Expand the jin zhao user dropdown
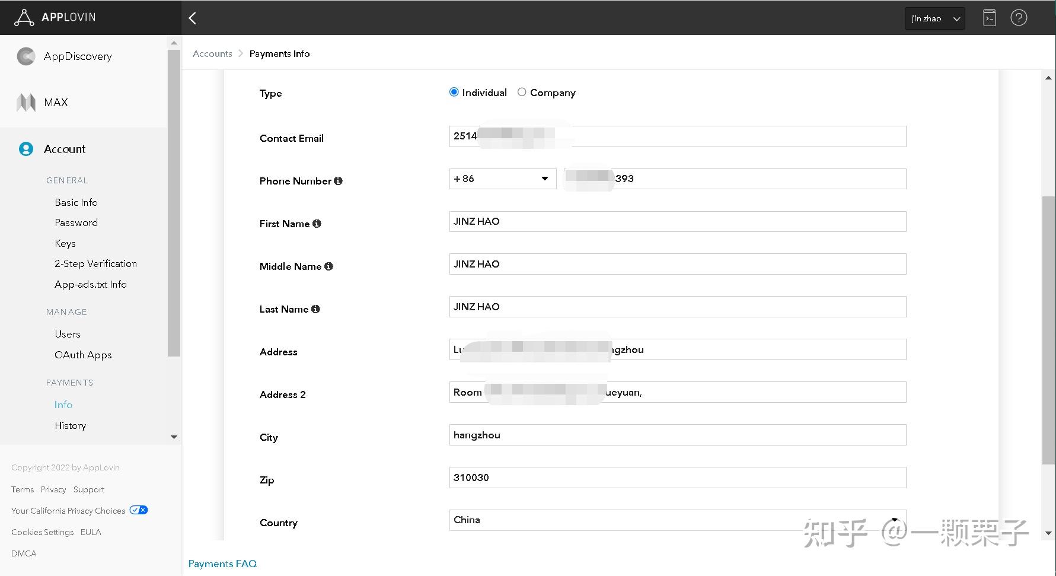 click(934, 18)
